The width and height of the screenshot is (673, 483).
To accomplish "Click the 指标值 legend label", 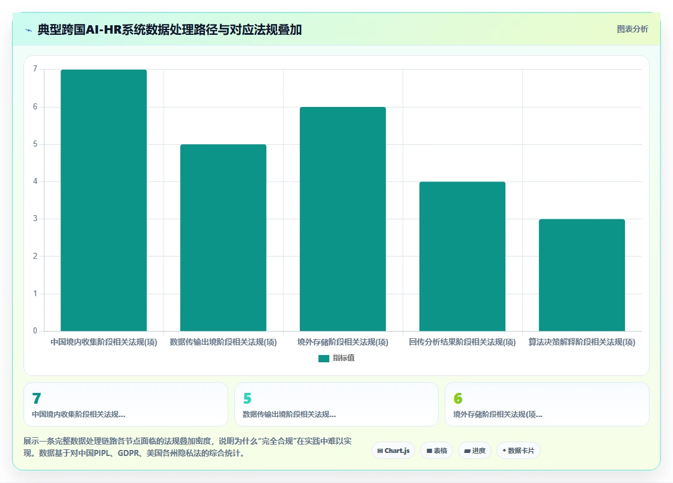I will point(343,358).
